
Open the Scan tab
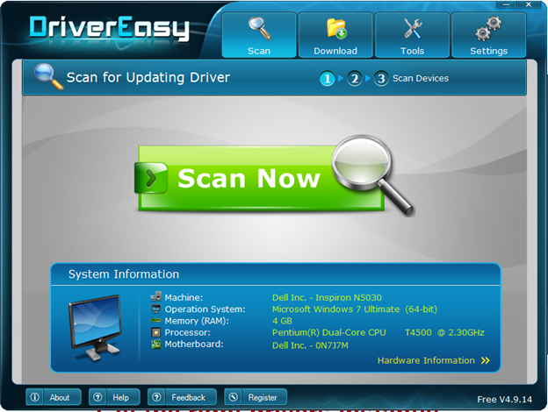click(x=259, y=35)
